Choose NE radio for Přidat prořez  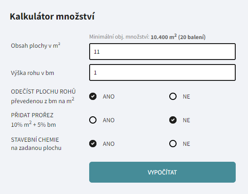click(173, 120)
